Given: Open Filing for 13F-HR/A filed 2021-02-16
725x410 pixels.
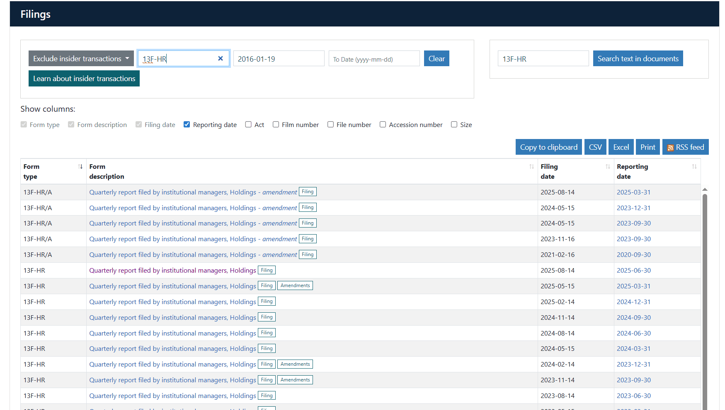Looking at the screenshot, I should (x=308, y=254).
